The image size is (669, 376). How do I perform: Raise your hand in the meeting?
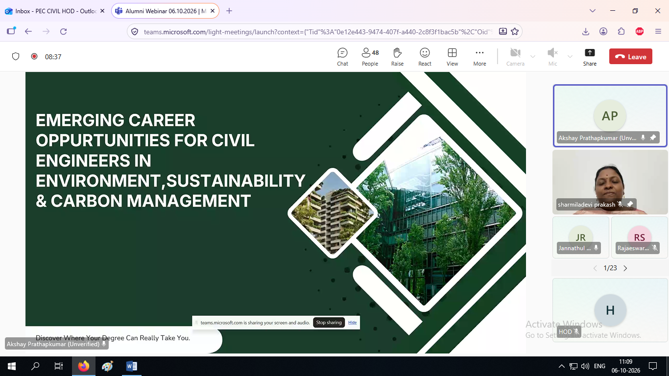tap(397, 57)
